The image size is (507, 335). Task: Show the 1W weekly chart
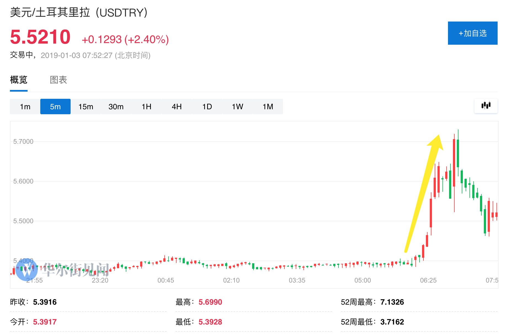coord(237,107)
